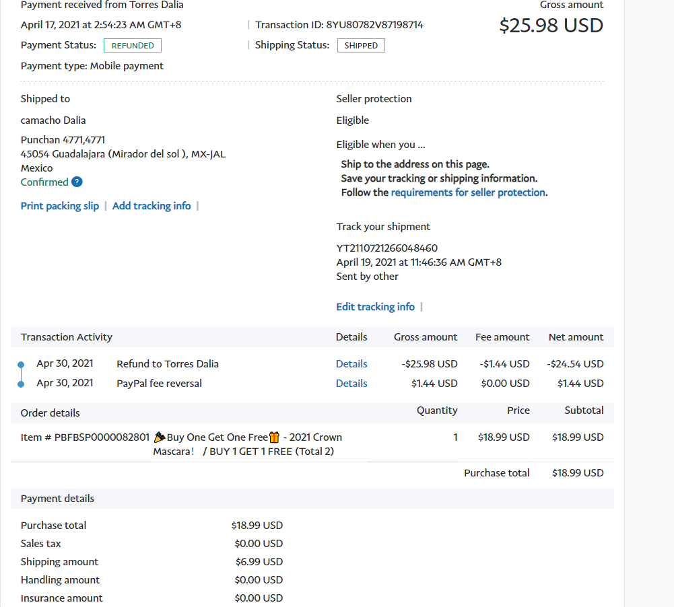
Task: Select the timeline dot for the Refund entry
Action: coord(21,364)
